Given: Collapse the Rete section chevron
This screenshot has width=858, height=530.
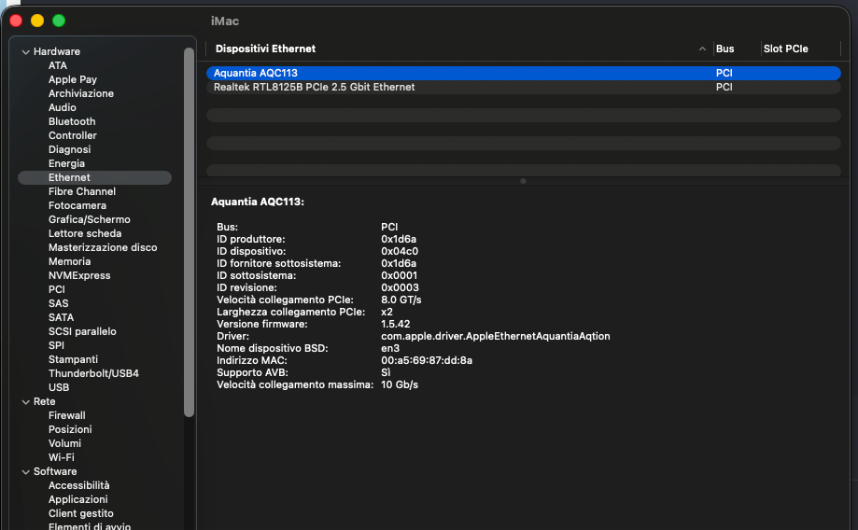Looking at the screenshot, I should click(x=26, y=402).
